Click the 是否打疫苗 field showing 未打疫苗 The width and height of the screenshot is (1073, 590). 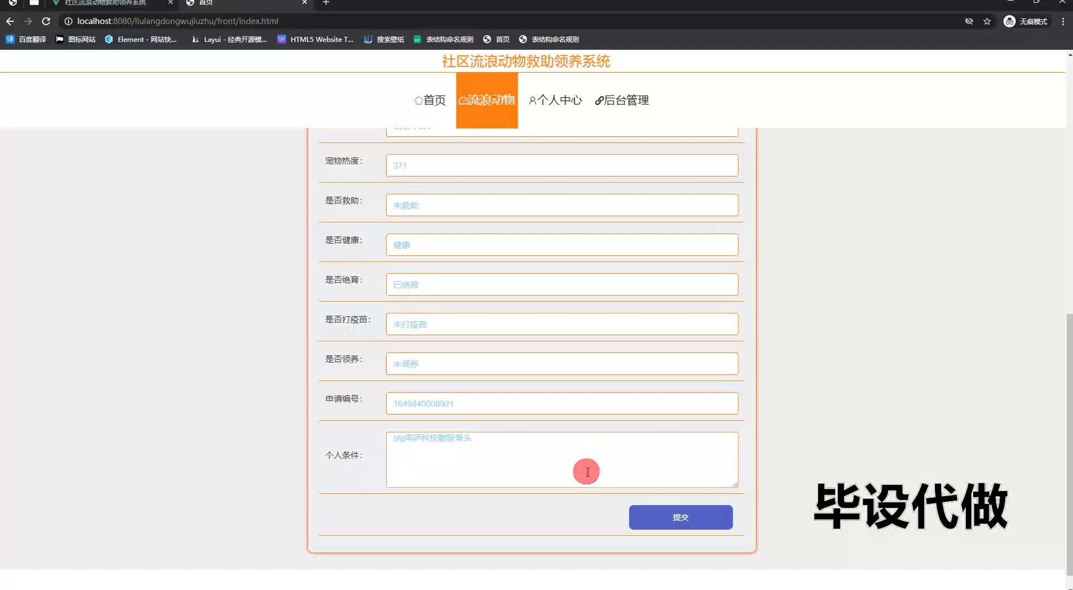click(x=562, y=324)
